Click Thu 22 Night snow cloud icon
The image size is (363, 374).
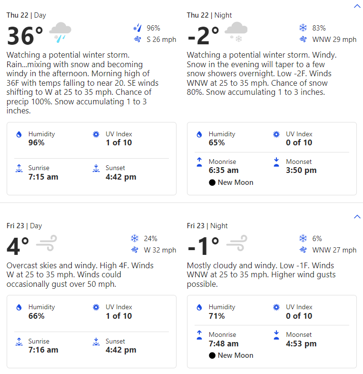pyautogui.click(x=235, y=31)
